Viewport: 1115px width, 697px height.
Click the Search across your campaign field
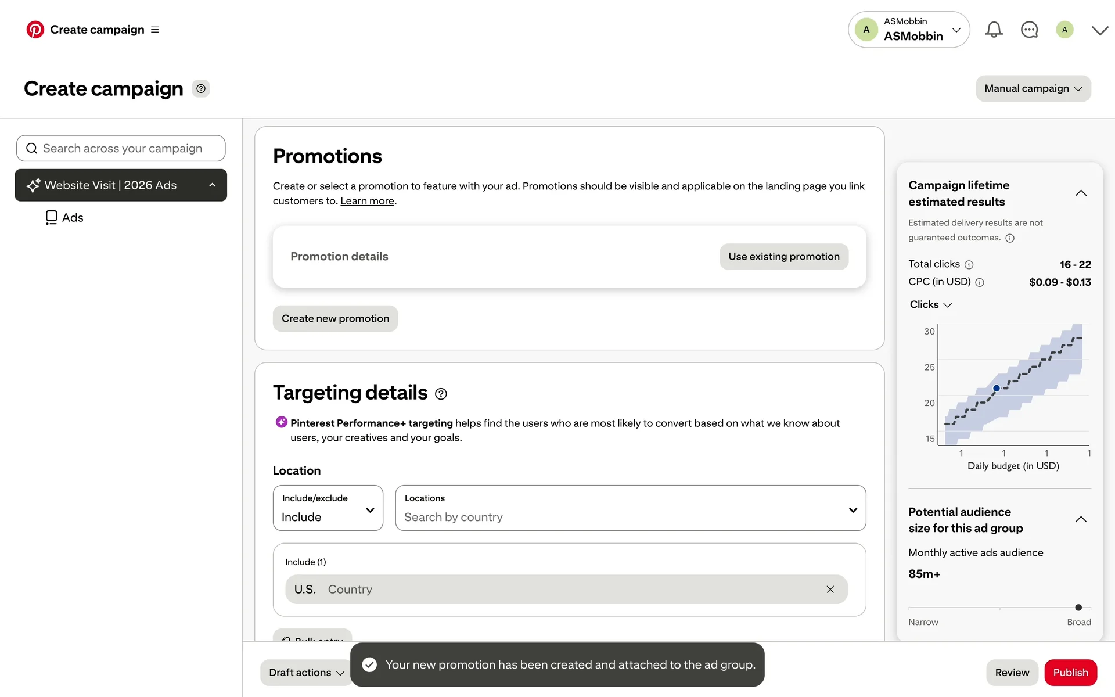pos(122,149)
